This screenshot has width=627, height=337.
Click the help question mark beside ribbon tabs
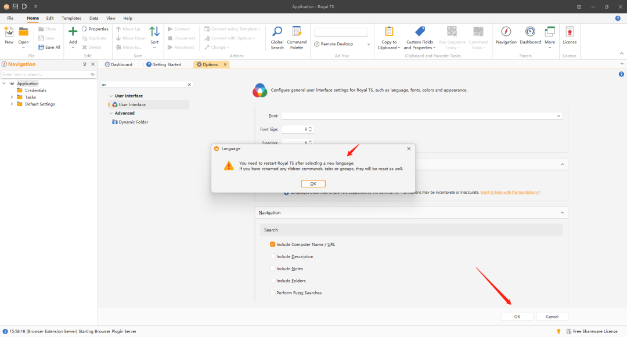[x=618, y=19]
